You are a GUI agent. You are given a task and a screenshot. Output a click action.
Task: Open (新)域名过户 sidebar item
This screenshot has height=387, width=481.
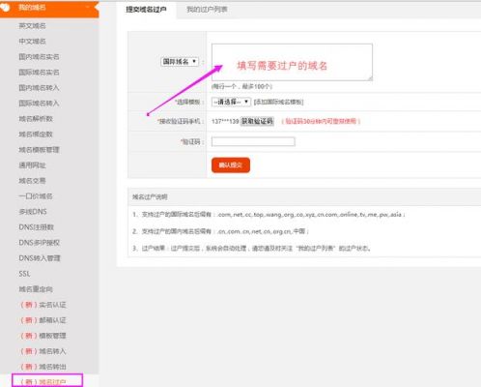coord(43,382)
